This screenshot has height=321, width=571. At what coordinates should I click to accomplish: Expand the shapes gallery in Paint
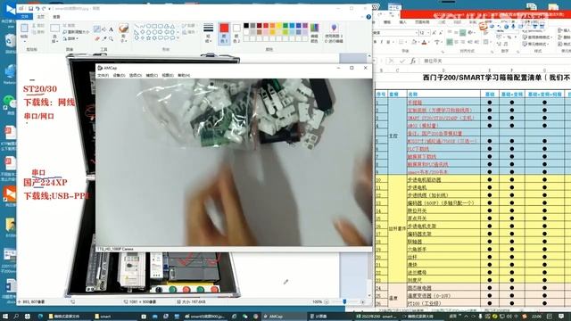[178, 37]
